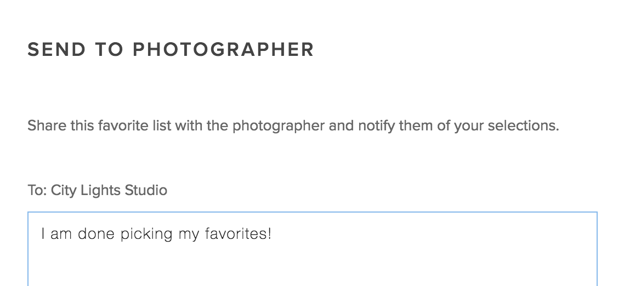
Task: Click the 'To: City Lights Studio' recipient line
Action: [x=97, y=191]
